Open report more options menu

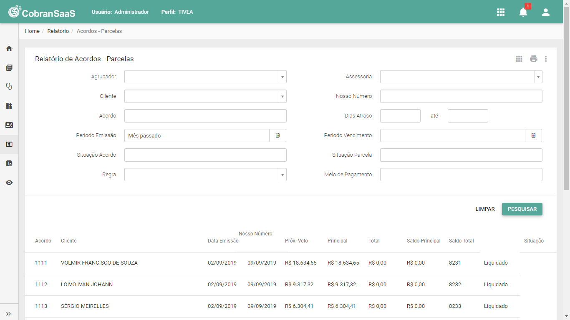pos(546,59)
